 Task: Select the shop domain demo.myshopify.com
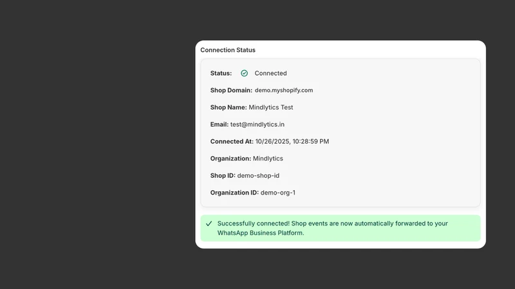(284, 90)
